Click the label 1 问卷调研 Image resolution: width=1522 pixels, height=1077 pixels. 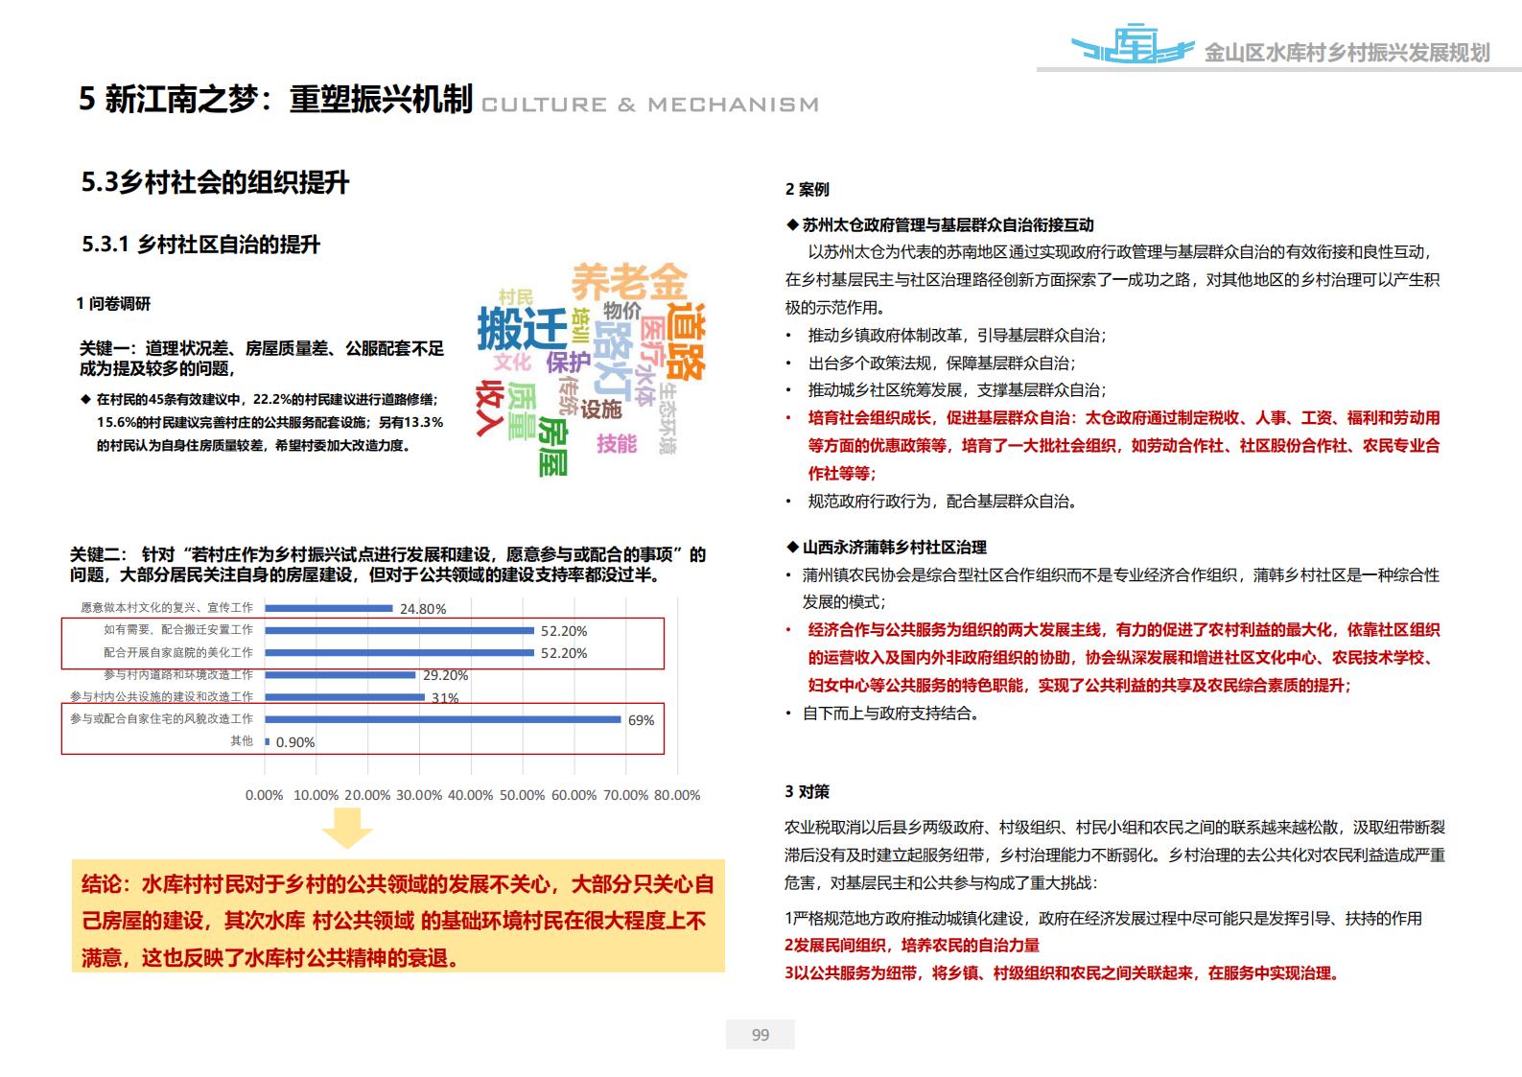pos(113,304)
